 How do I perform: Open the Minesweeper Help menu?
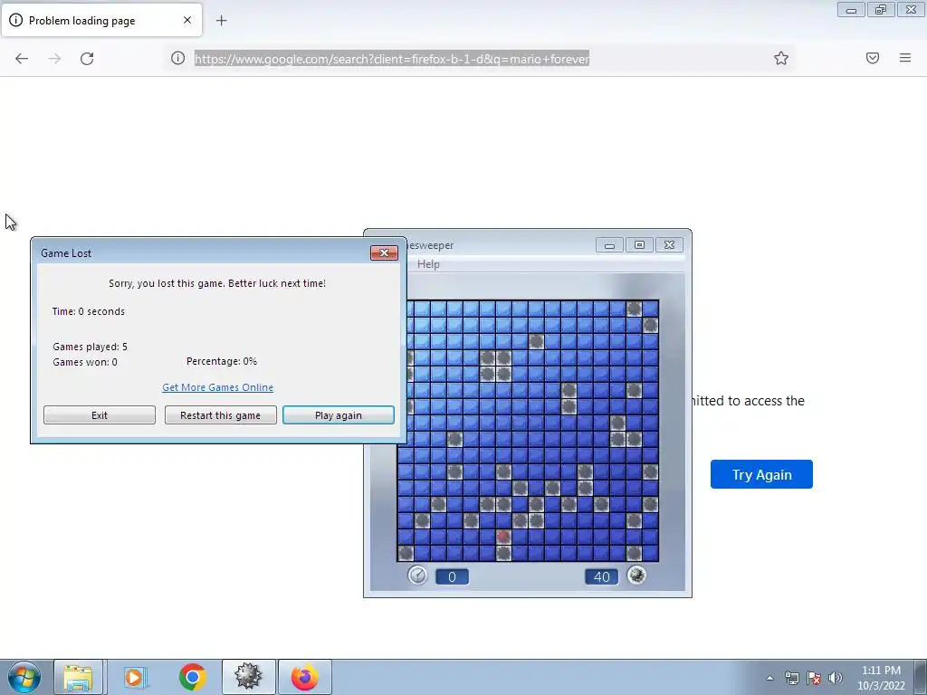click(428, 264)
